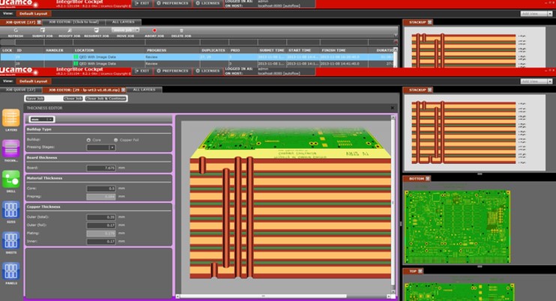This screenshot has height=301, width=556.
Task: Open the mm units dropdown
Action: pos(40,119)
